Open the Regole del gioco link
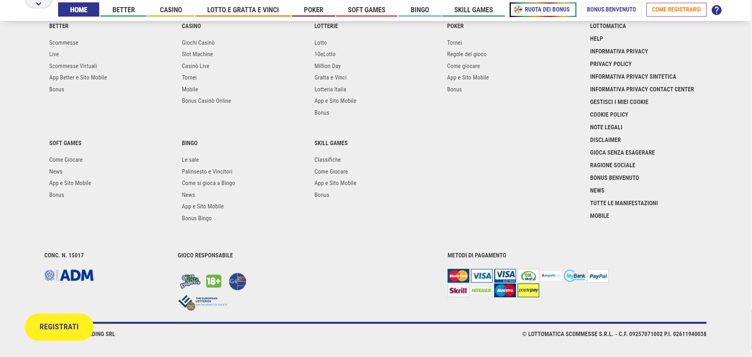The height and width of the screenshot is (357, 752). point(467,54)
